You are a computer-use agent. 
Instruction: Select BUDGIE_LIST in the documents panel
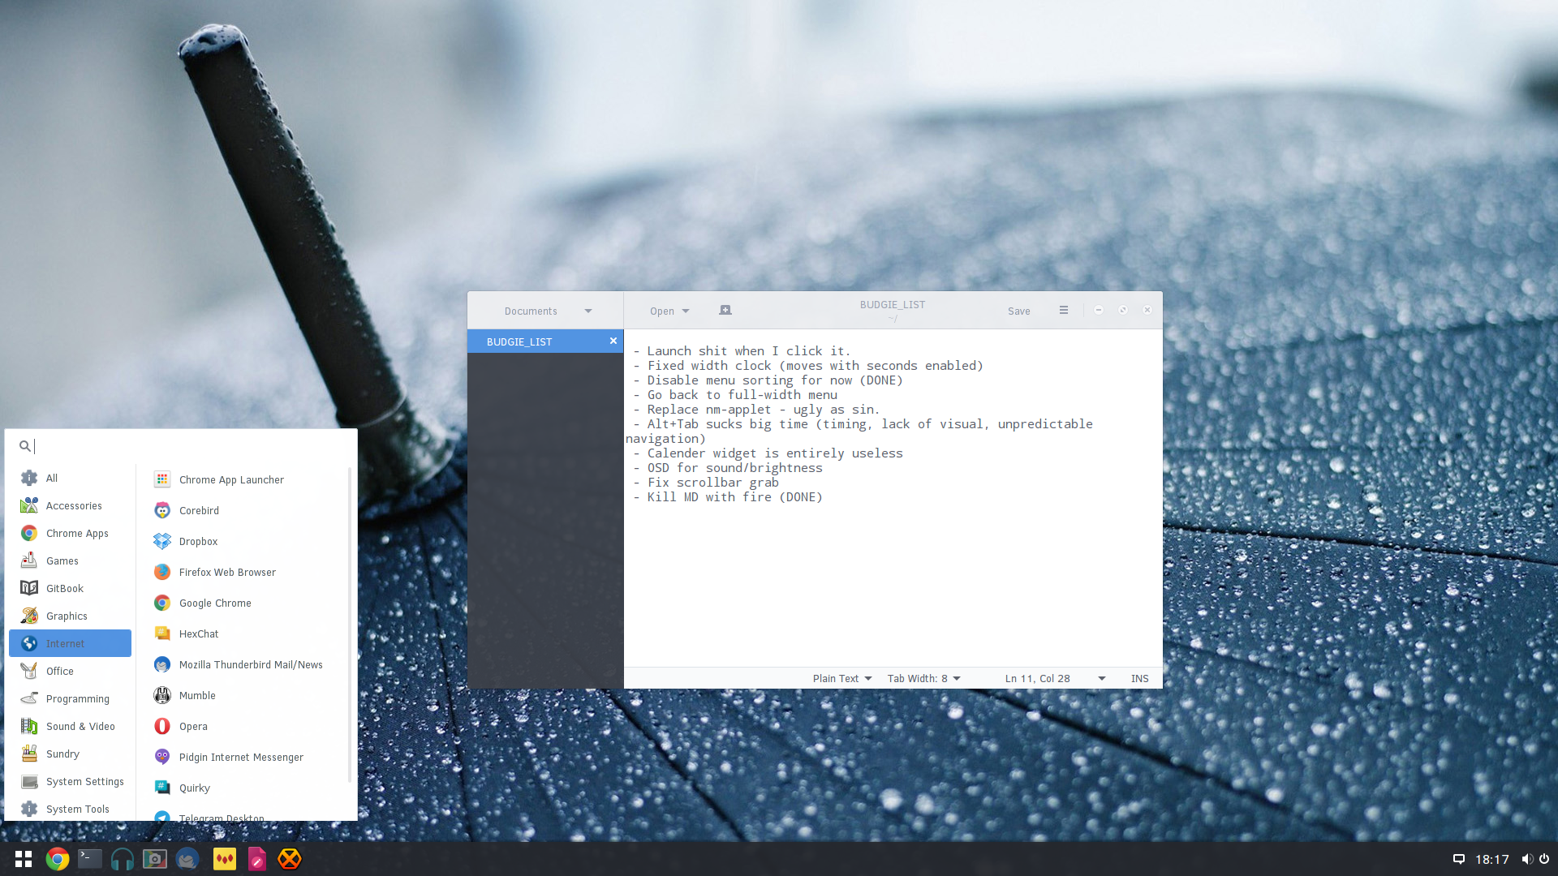click(545, 341)
